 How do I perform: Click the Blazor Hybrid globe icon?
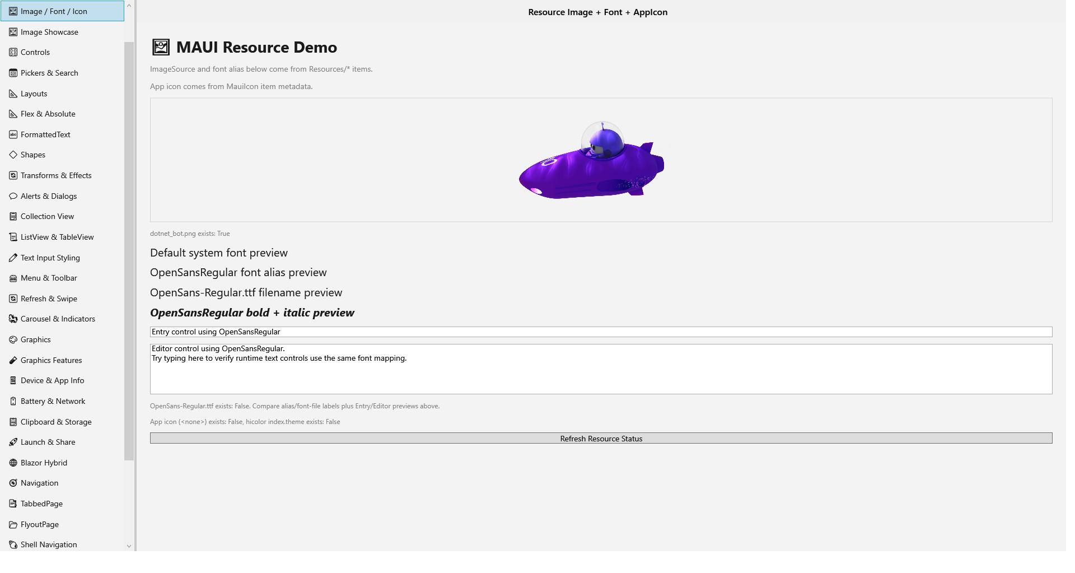coord(13,463)
